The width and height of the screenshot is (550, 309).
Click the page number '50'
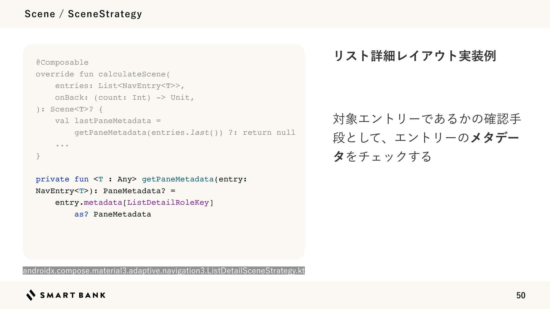click(521, 295)
